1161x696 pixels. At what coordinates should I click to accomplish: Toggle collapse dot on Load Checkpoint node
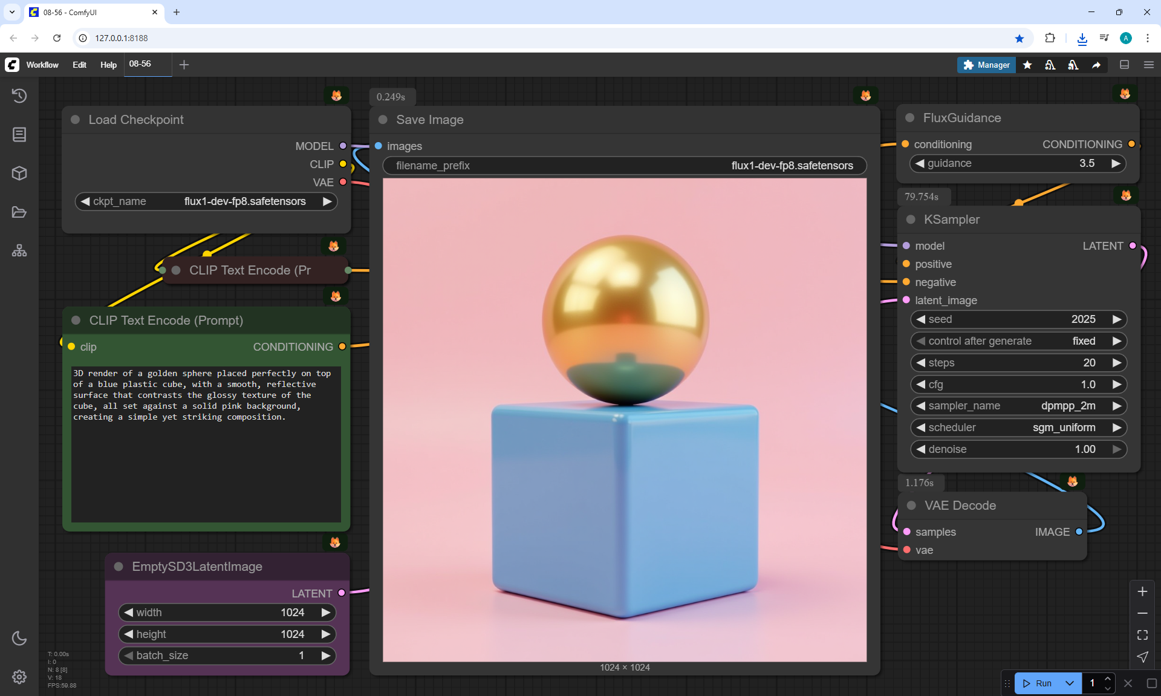pyautogui.click(x=76, y=120)
